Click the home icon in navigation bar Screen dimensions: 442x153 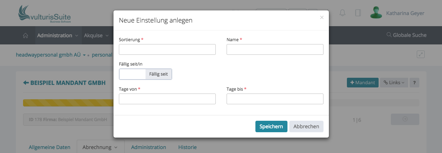(x=25, y=35)
